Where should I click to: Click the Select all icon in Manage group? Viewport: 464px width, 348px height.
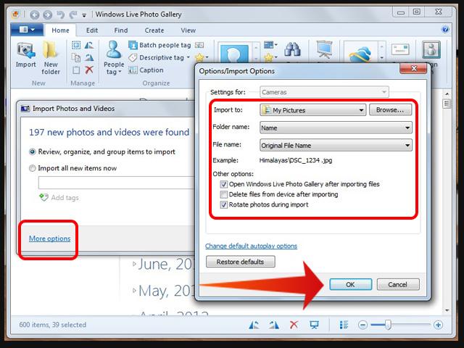(76, 45)
